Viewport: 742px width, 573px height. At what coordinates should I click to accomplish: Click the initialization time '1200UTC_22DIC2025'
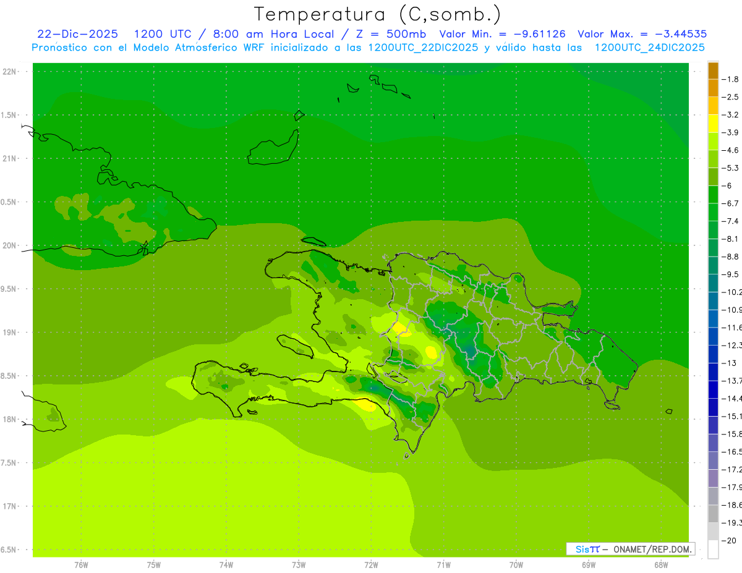point(422,48)
